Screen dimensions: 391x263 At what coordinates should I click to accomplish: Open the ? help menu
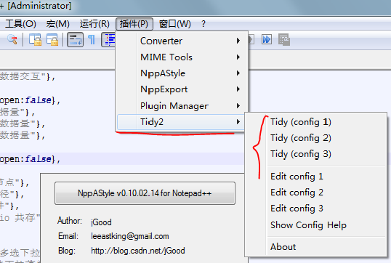pyautogui.click(x=203, y=24)
